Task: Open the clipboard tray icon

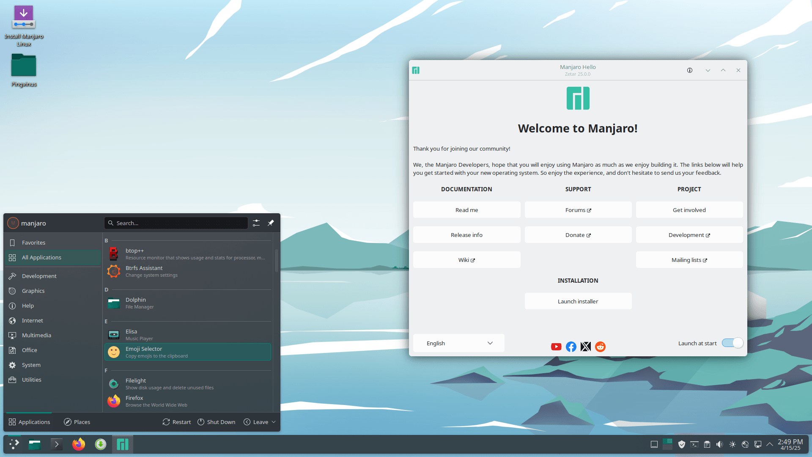Action: pos(707,444)
